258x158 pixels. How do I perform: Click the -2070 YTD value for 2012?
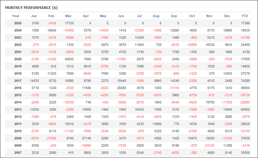click(245, 117)
